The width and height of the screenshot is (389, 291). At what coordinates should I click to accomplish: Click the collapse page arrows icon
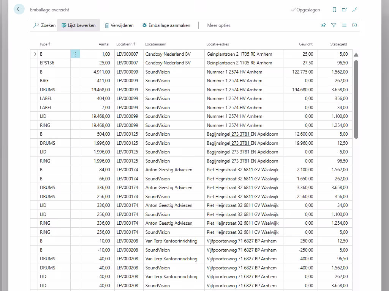(354, 10)
